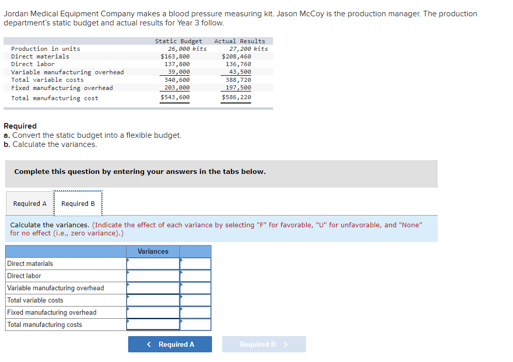The image size is (513, 362).
Task: Click 'Calculate the variances' requirement b line
Action: pos(50,144)
